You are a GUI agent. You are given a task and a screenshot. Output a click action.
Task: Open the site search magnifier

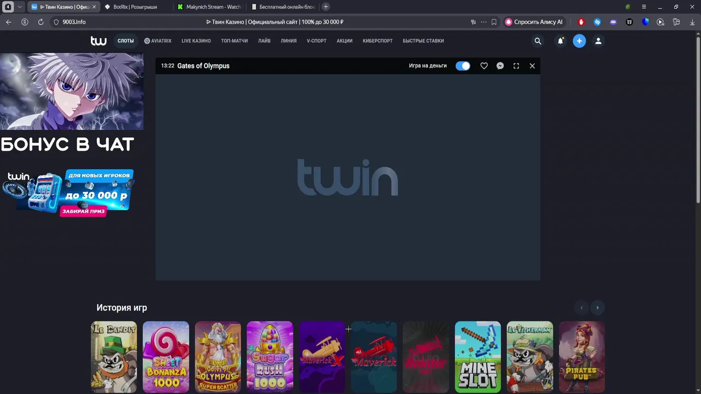(538, 41)
